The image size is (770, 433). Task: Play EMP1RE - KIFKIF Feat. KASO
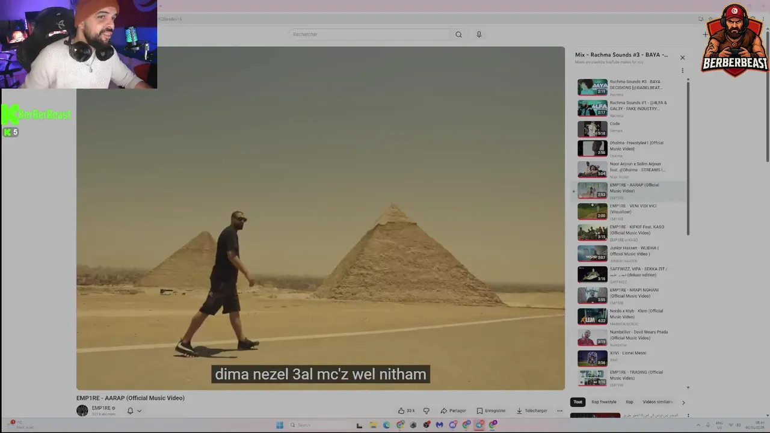pyautogui.click(x=629, y=233)
